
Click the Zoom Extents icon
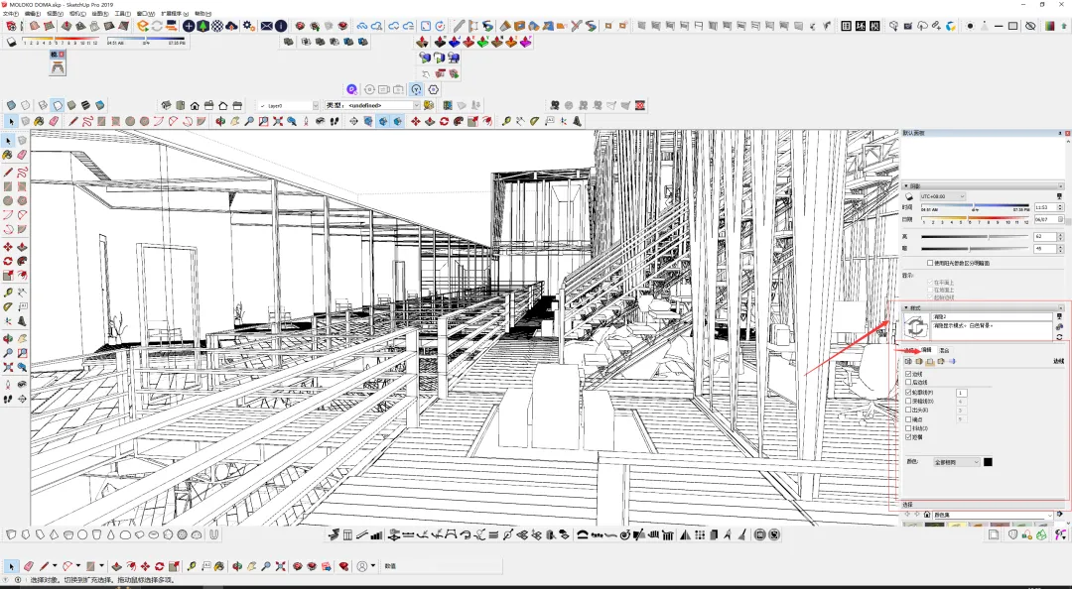click(x=278, y=121)
